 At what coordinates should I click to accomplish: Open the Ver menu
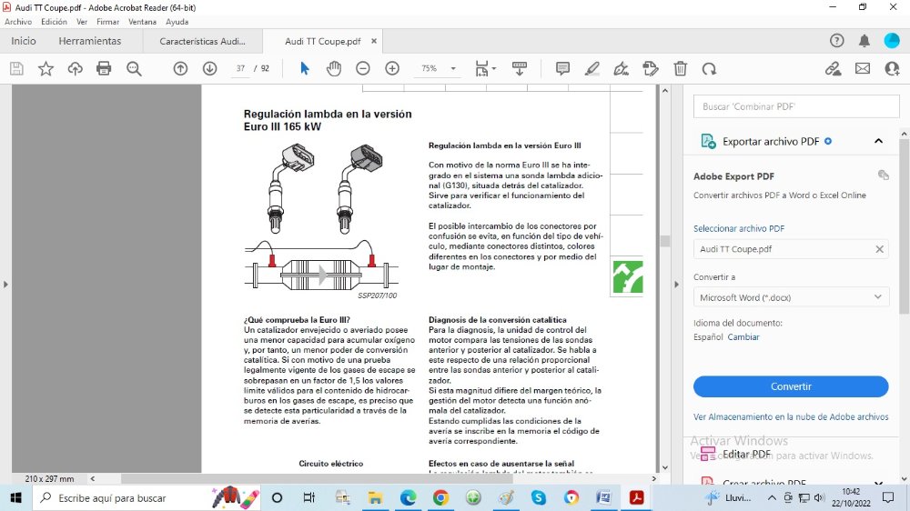[82, 22]
